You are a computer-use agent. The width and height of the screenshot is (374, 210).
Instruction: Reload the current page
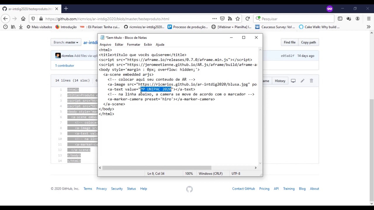[247, 19]
